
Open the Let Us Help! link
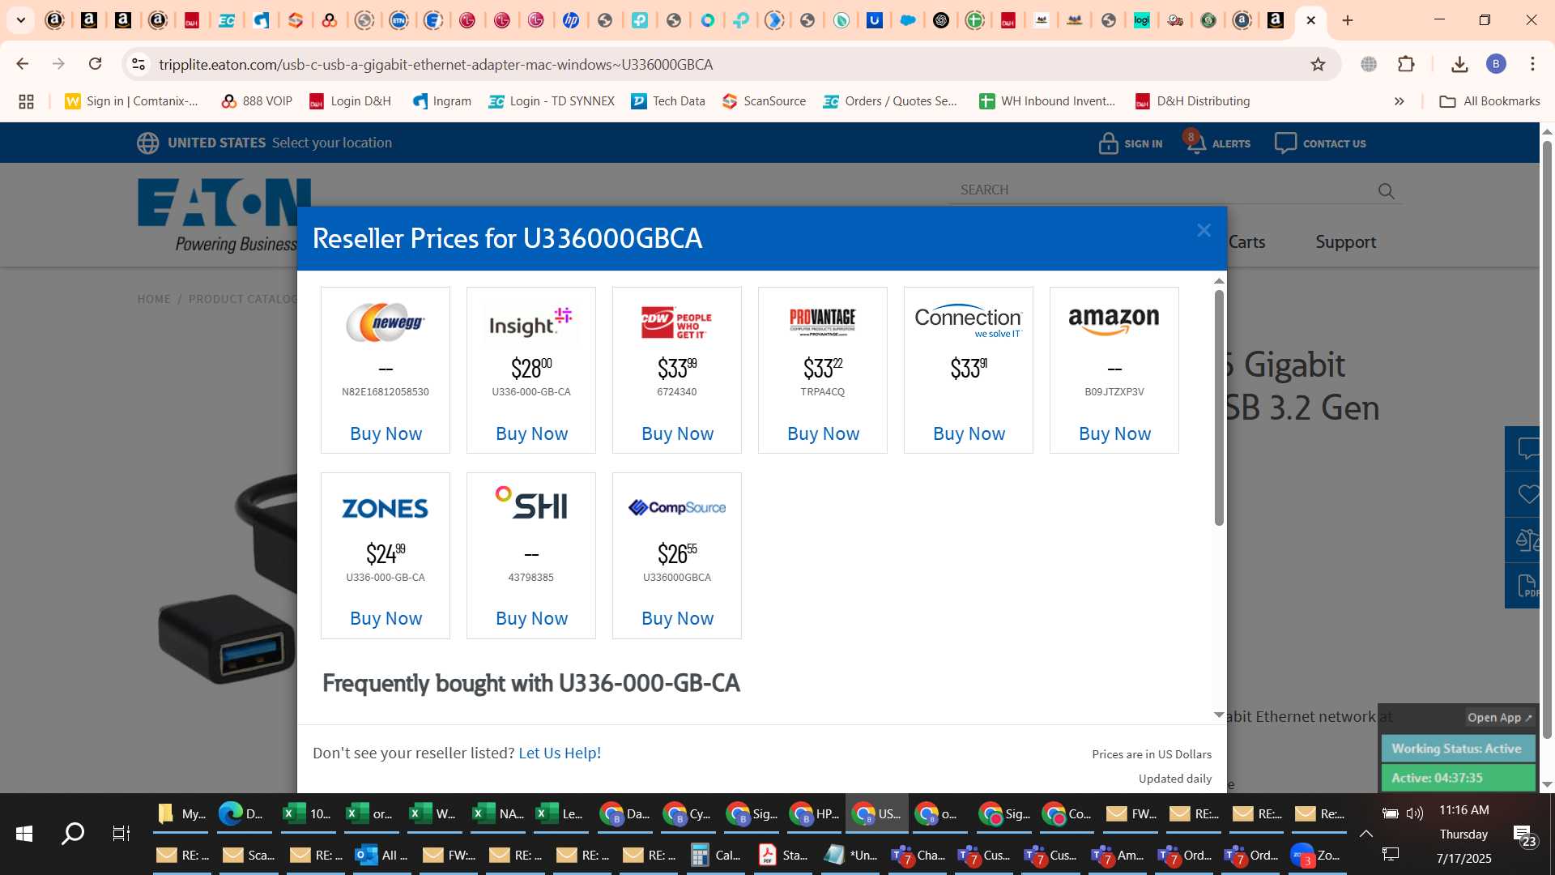click(x=560, y=753)
